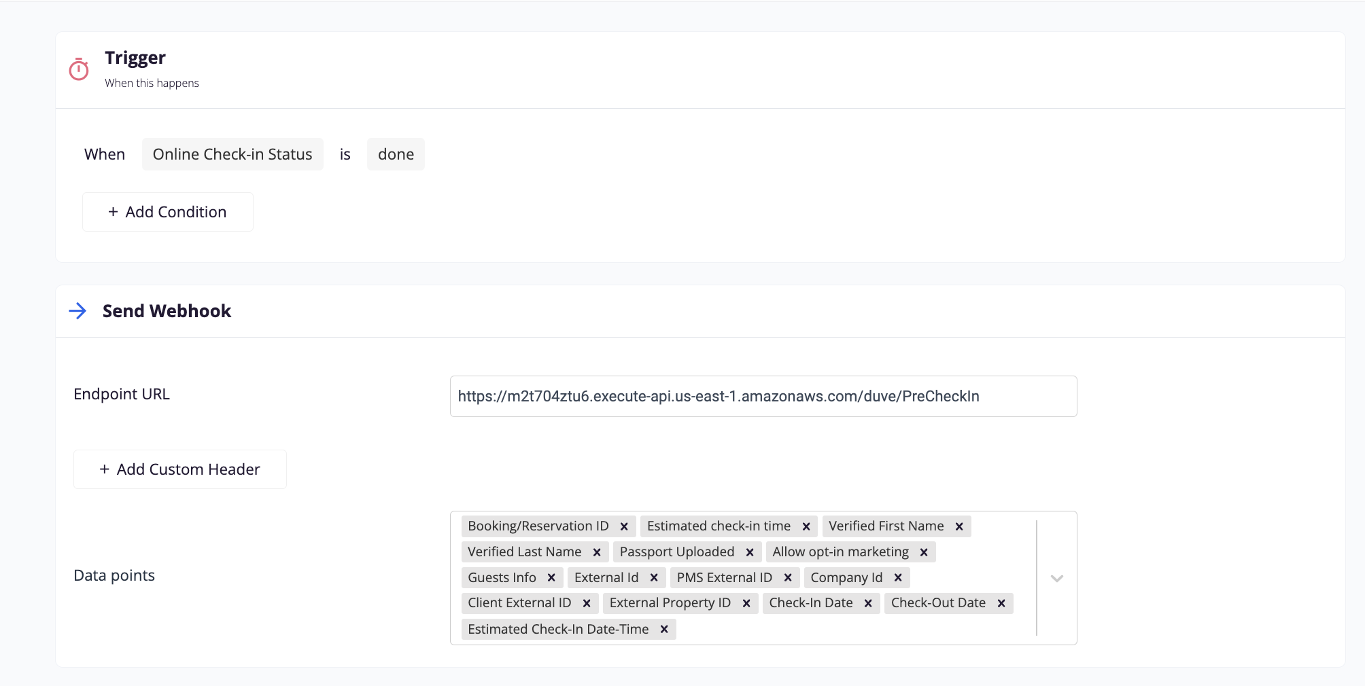Viewport: 1365px width, 686px height.
Task: Change the 'done' status value
Action: click(396, 154)
